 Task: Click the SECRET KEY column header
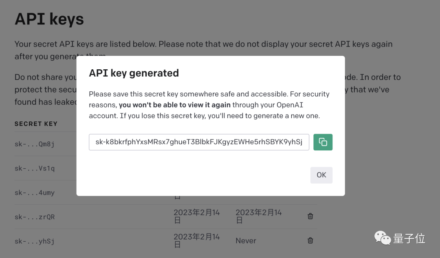click(x=36, y=123)
